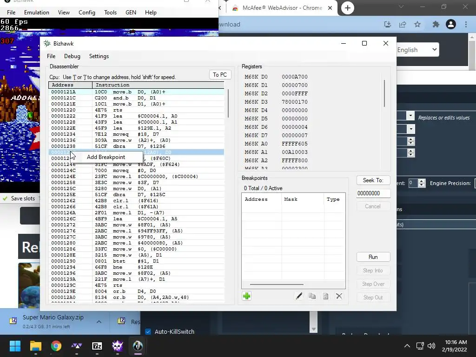Image resolution: width=476 pixels, height=357 pixels.
Task: Close the McAfee WebAdvisor tab
Action: [x=330, y=8]
